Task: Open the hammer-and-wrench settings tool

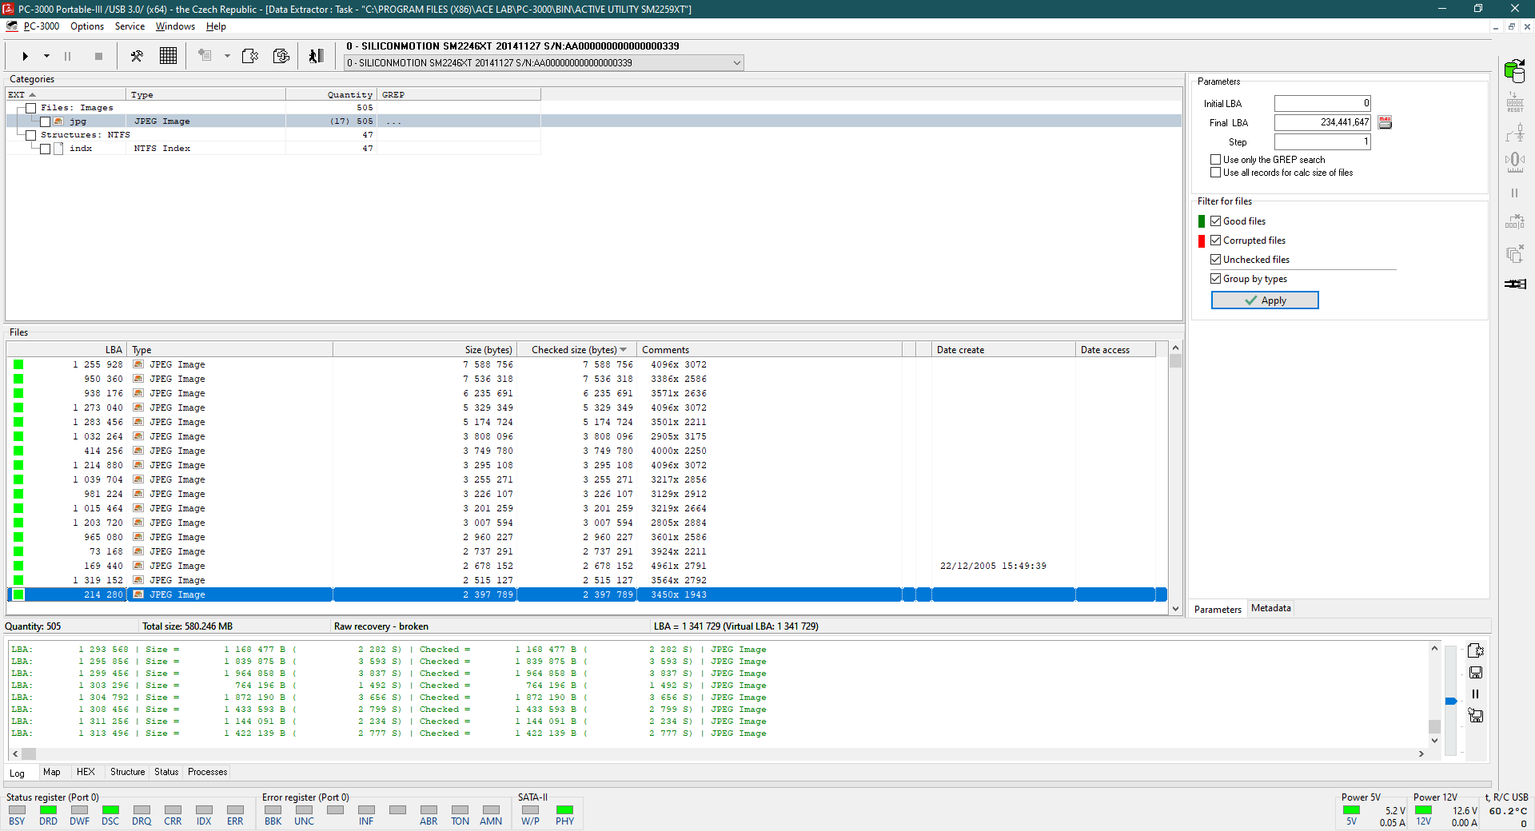Action: [x=137, y=56]
